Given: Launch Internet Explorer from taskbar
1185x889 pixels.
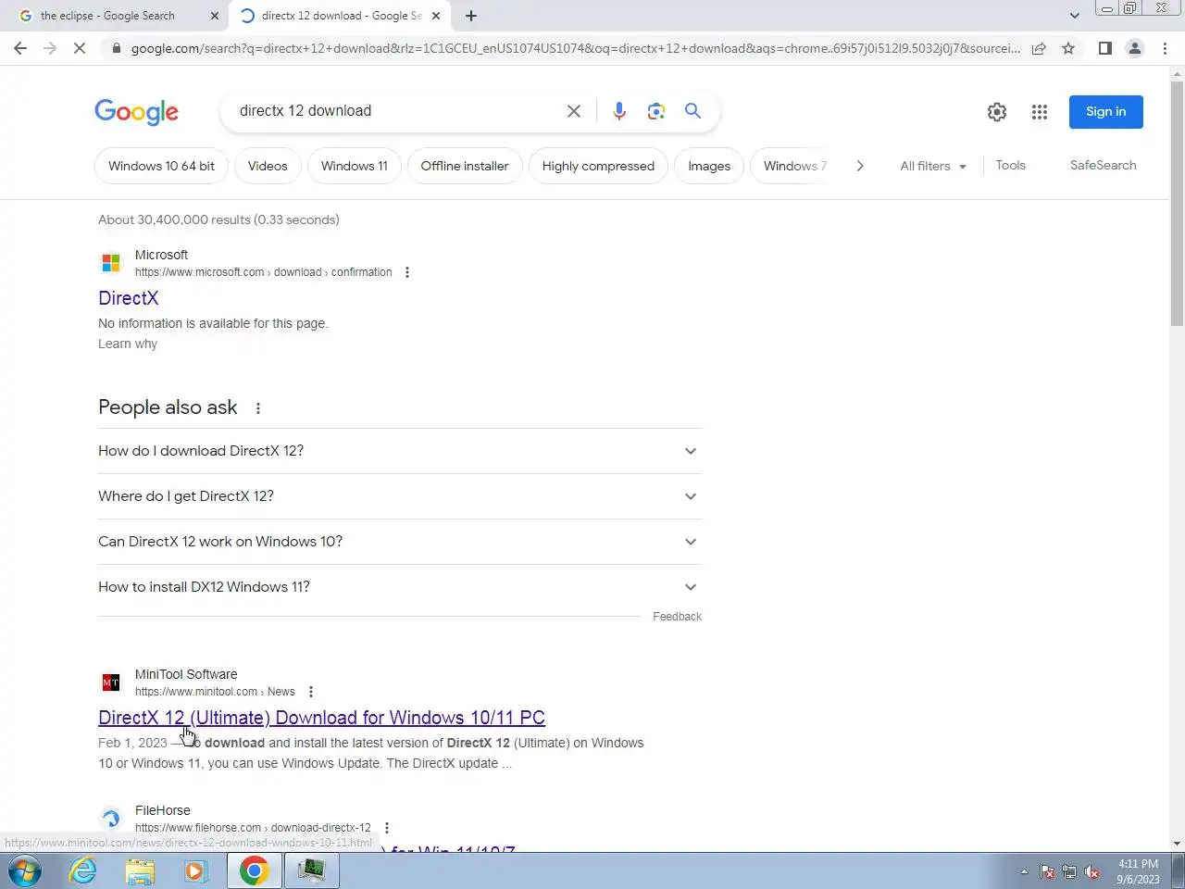Looking at the screenshot, I should (x=83, y=871).
